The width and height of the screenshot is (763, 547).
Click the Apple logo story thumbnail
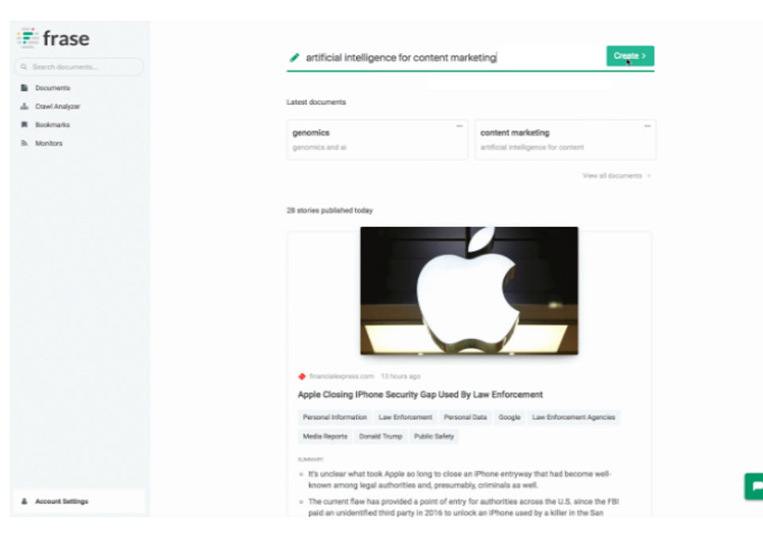tap(469, 291)
